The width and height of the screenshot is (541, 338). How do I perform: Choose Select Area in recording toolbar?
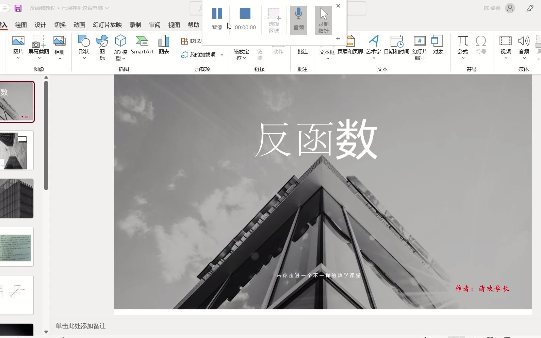[x=274, y=20]
